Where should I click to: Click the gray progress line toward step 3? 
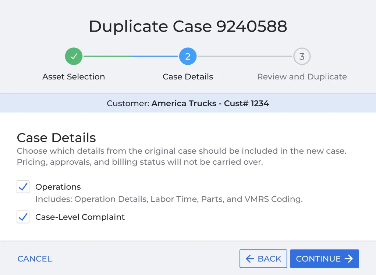coord(245,56)
